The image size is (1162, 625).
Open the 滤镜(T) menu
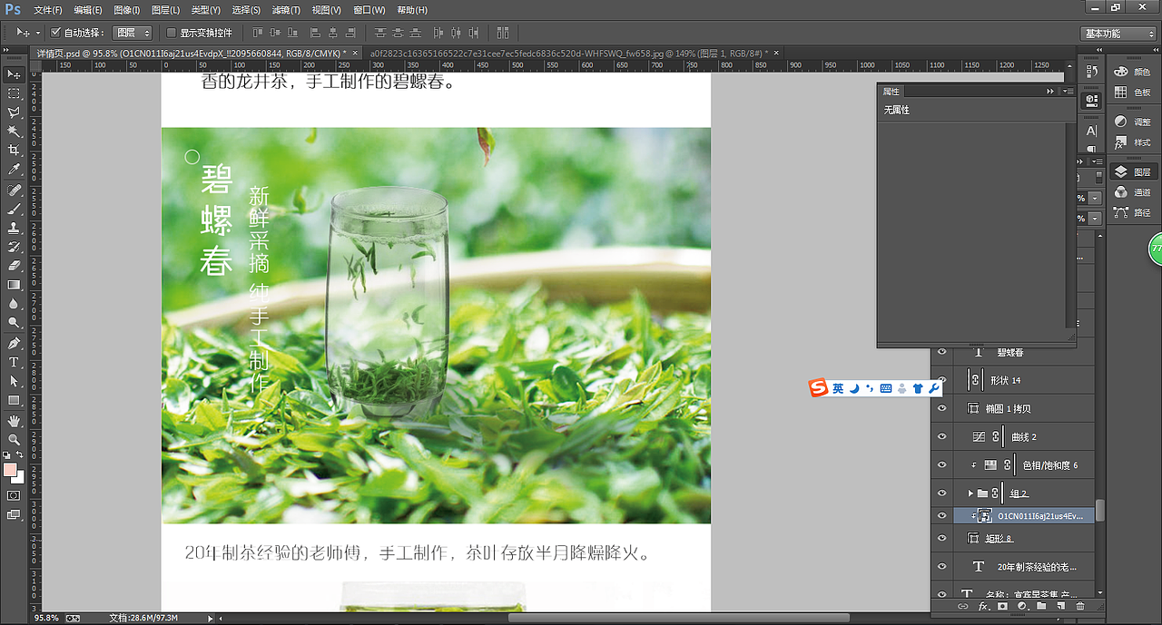point(286,10)
